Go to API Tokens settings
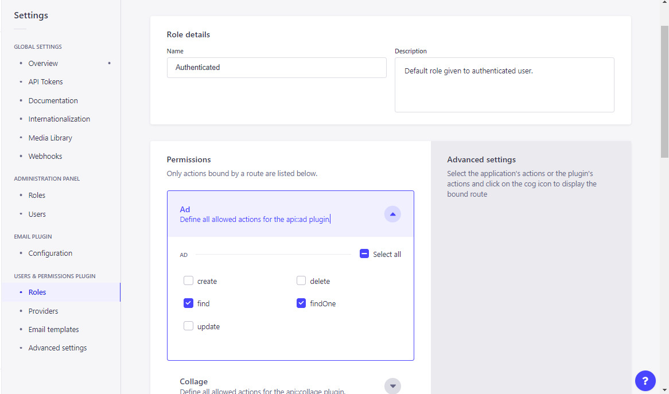This screenshot has height=394, width=669. point(45,82)
